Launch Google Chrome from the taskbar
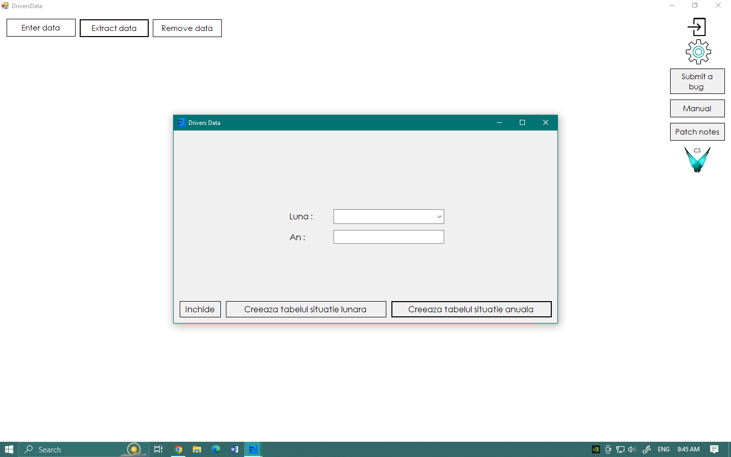The height and width of the screenshot is (457, 731). tap(178, 449)
